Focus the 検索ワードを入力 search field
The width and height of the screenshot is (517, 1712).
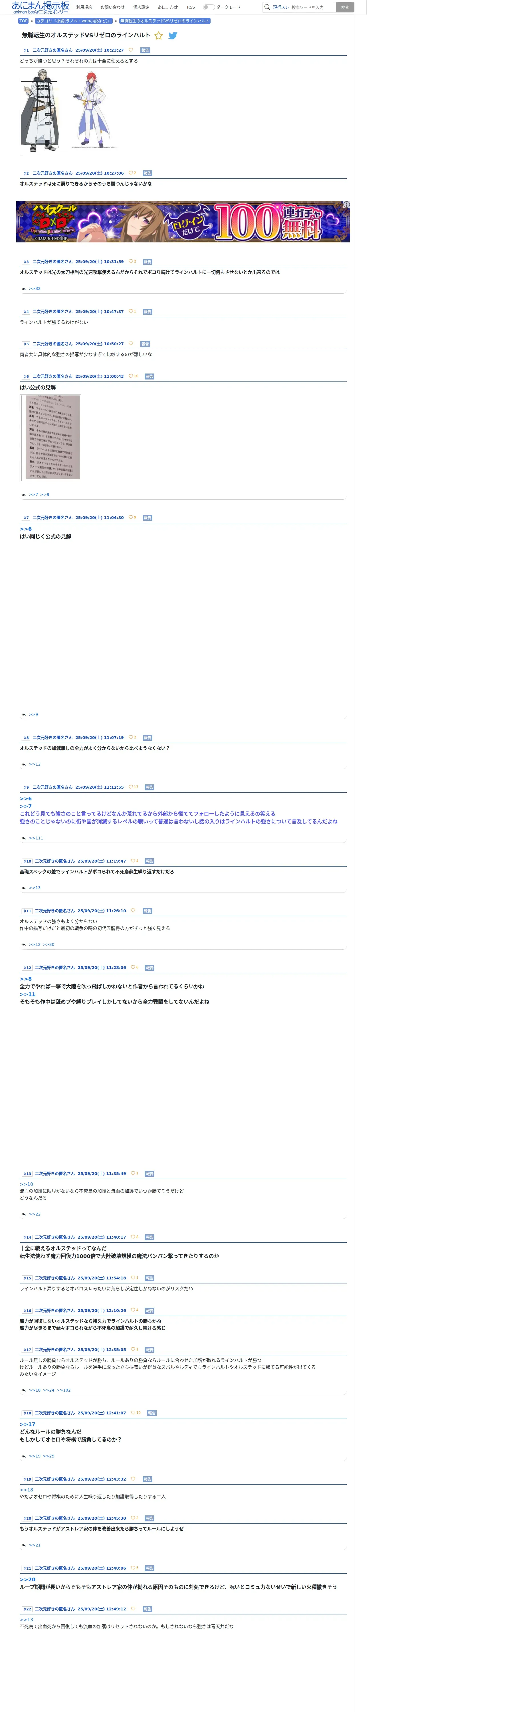(x=312, y=7)
